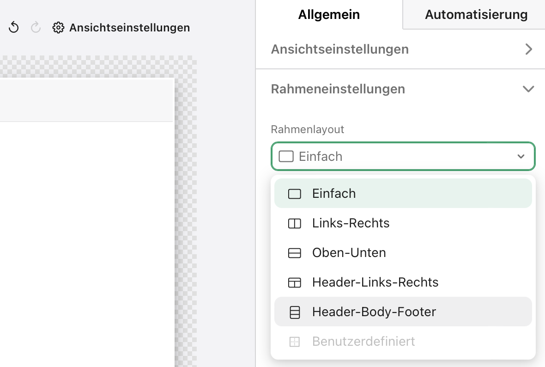Click the dashed Benutzerdefiniert grid icon
Screen dimensions: 545x367
(x=294, y=342)
